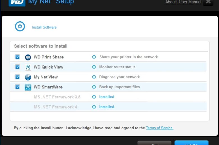Select the WD SmartWare label
Image resolution: width=219 pixels, height=145 pixels.
(48, 87)
